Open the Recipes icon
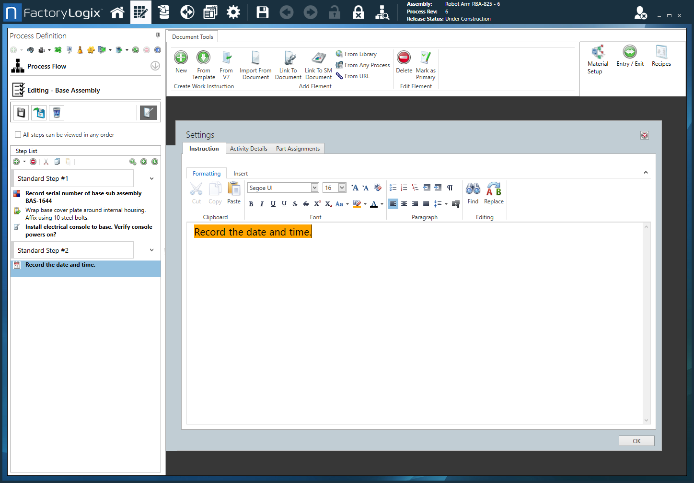 point(661,52)
